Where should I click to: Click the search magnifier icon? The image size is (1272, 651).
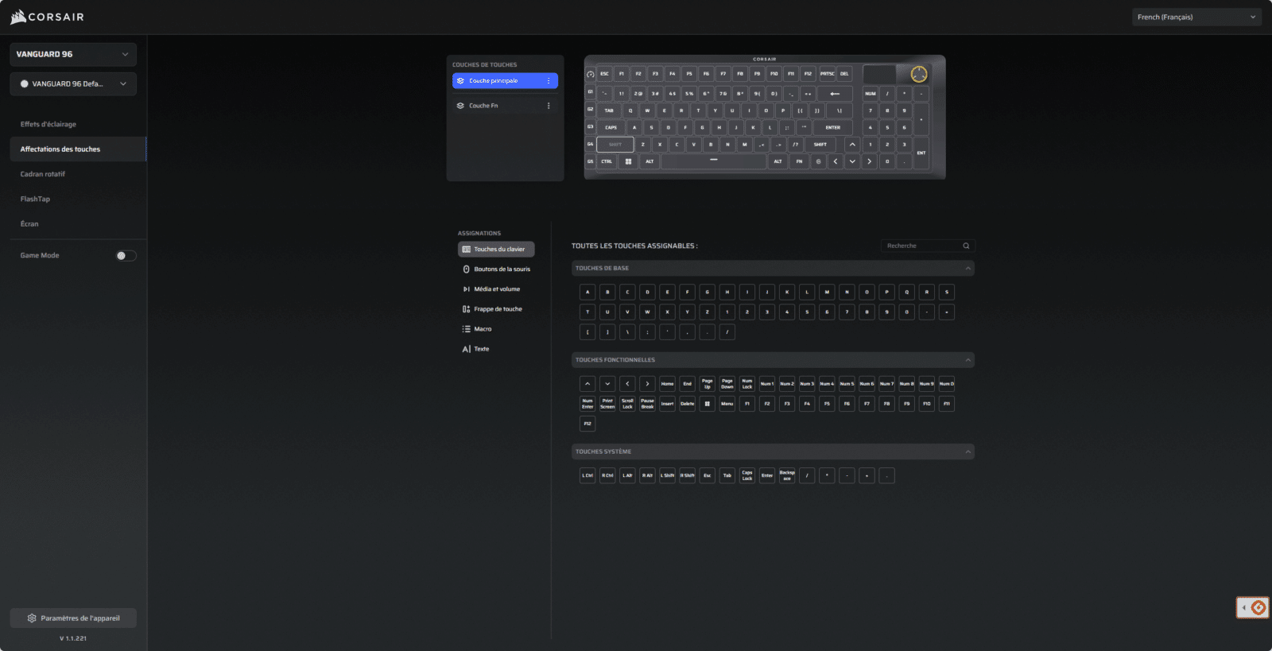pyautogui.click(x=966, y=246)
